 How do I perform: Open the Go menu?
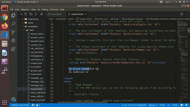(x=39, y=9)
